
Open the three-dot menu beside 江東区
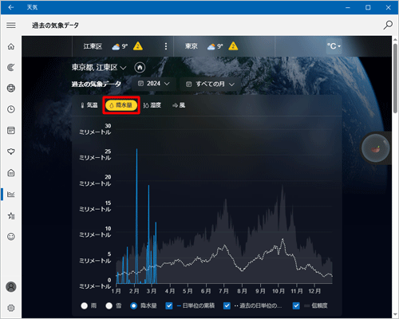click(x=166, y=46)
